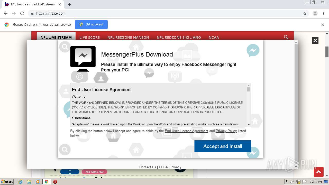Viewport: 329px width, 185px height.
Task: Click the browser forward arrow
Action: (14, 13)
